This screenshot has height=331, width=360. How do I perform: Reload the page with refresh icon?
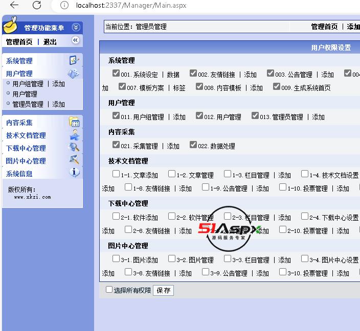coord(37,5)
